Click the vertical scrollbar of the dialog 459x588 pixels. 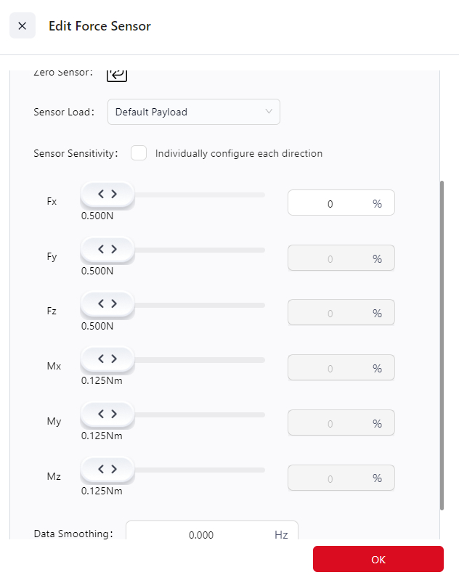click(442, 345)
